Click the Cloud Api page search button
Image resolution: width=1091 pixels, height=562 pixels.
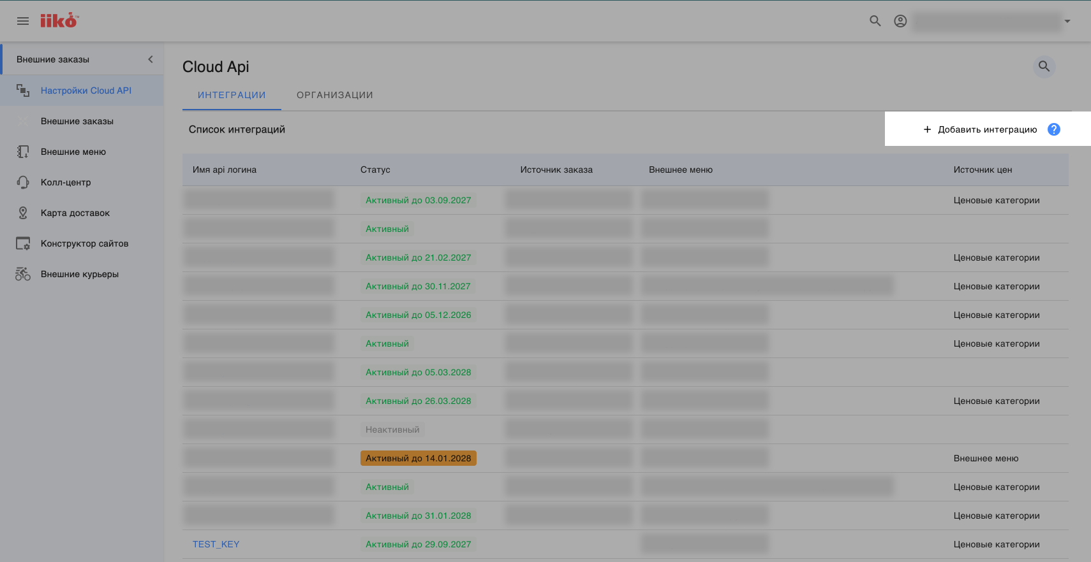(1044, 66)
